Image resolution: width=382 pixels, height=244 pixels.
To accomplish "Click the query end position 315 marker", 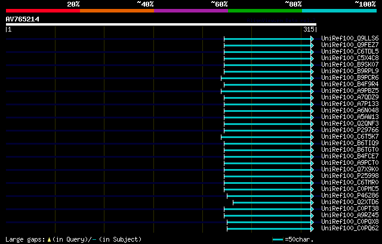I will pyautogui.click(x=310, y=29).
